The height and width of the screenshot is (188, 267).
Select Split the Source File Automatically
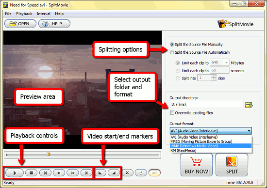click(200, 52)
